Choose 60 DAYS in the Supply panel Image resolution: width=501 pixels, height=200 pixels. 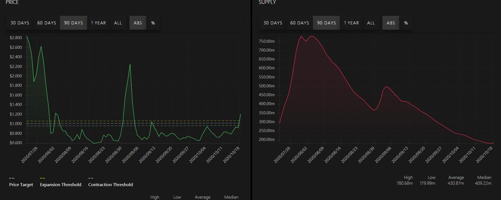pyautogui.click(x=300, y=23)
